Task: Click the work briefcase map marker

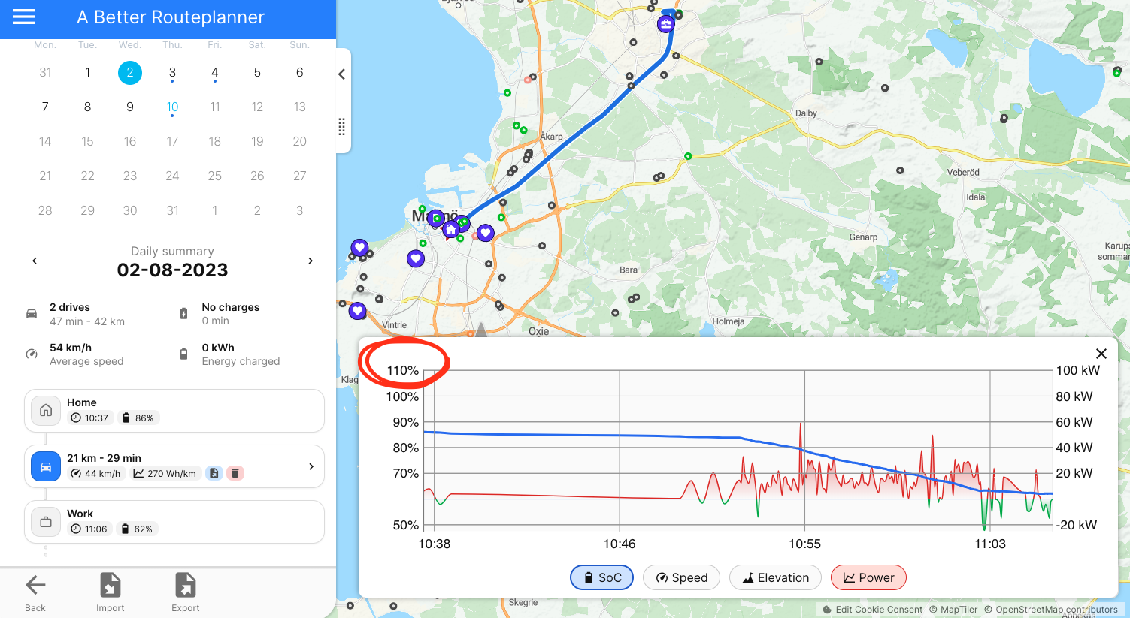Action: pos(665,24)
